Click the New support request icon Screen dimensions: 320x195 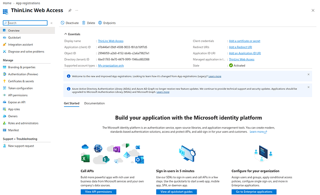click(x=4, y=146)
